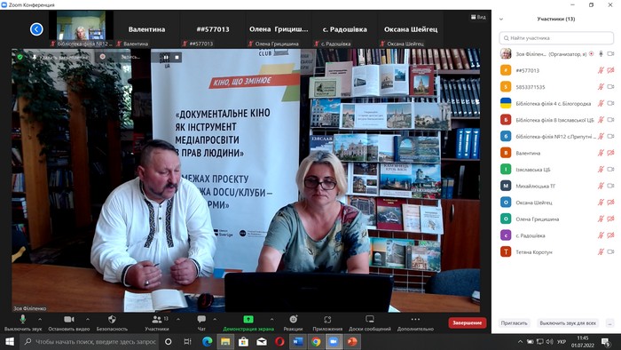Pause the recording in progress
This screenshot has width=621, height=350.
(x=166, y=57)
